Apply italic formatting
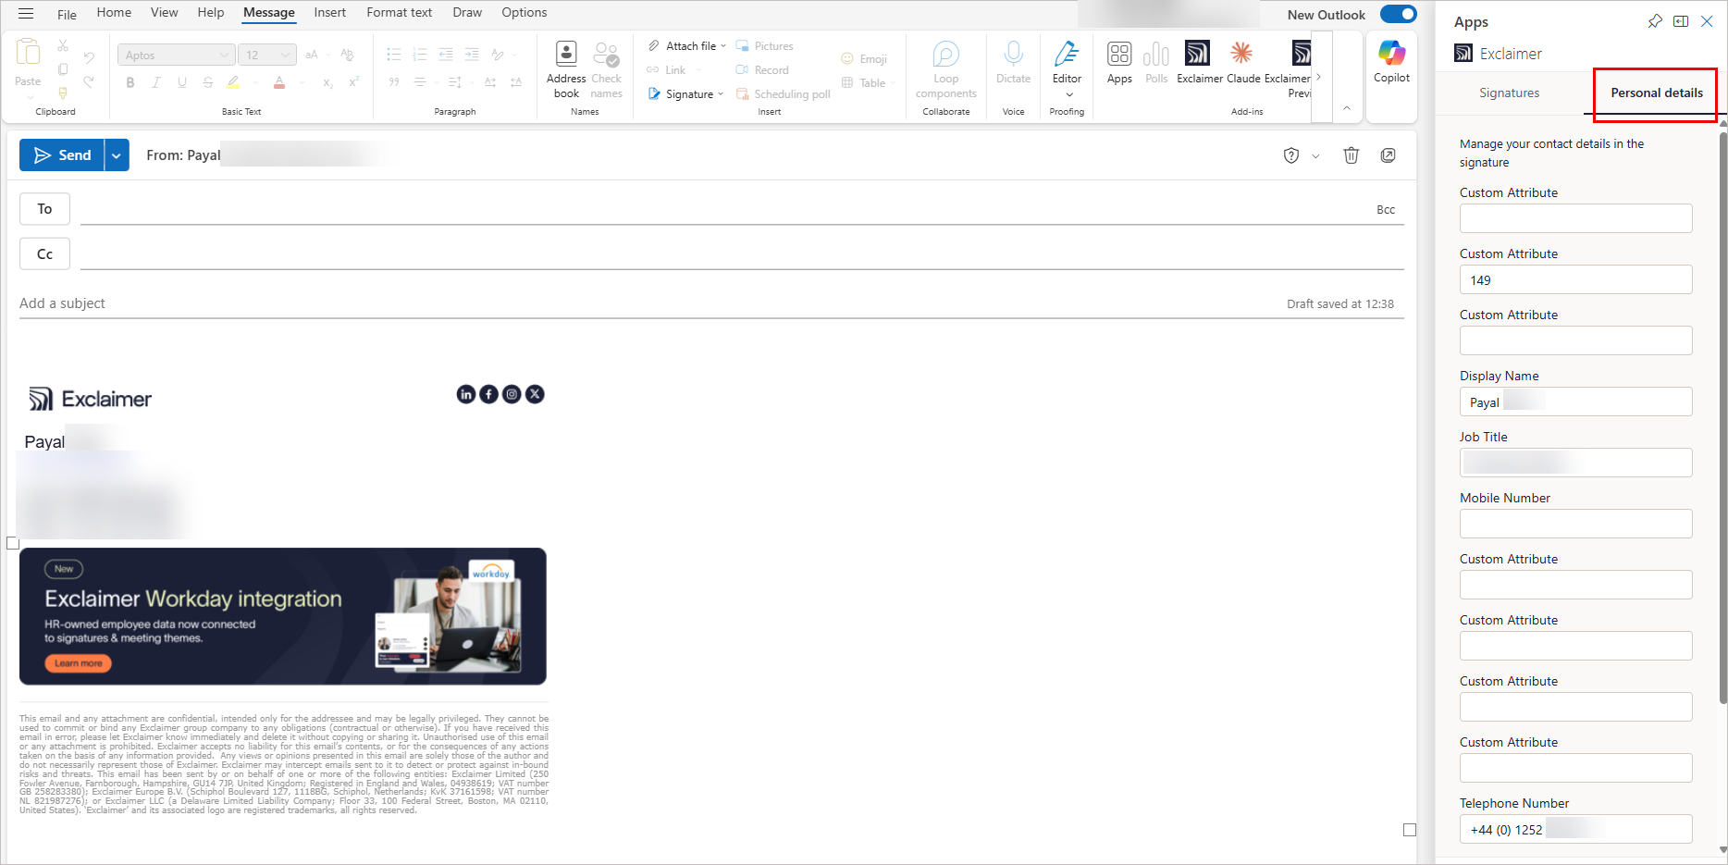Screen dimensions: 1728x865 point(156,82)
